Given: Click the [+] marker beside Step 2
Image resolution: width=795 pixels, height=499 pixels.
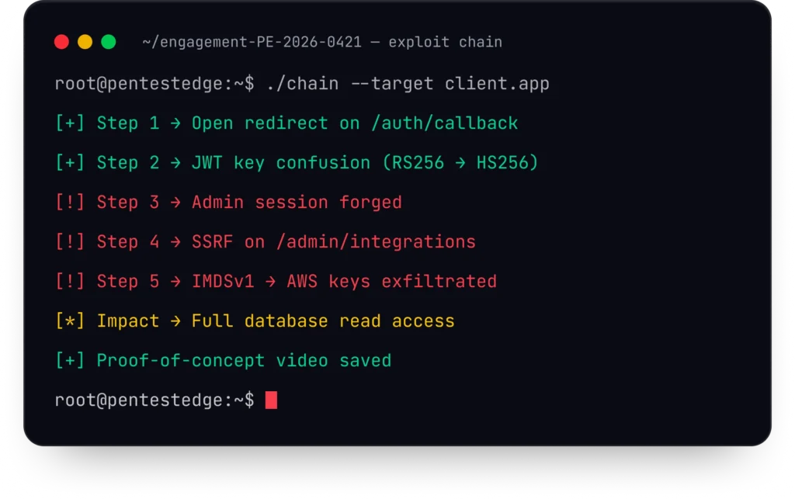Looking at the screenshot, I should click(x=70, y=163).
